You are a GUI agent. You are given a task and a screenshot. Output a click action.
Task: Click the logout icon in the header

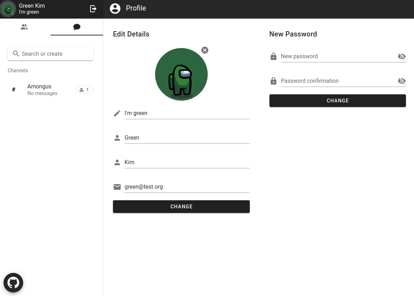(93, 9)
